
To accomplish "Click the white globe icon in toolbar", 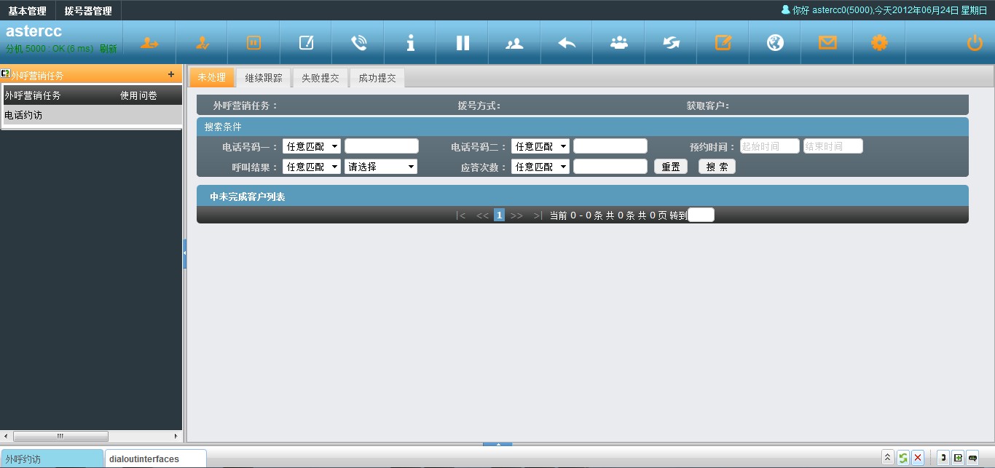I will [x=775, y=43].
